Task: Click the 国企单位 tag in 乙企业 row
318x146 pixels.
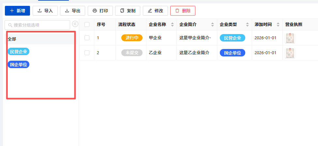Action: point(233,53)
